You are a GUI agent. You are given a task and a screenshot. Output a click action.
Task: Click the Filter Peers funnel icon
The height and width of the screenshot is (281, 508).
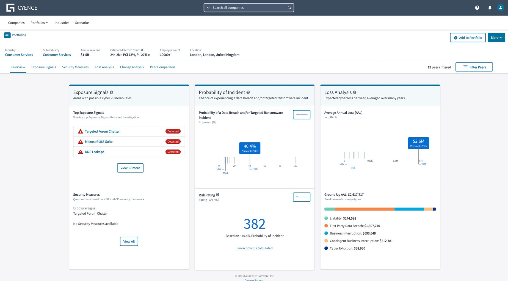pos(465,67)
